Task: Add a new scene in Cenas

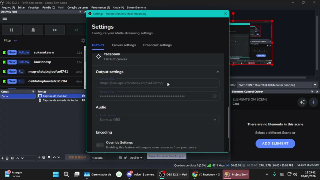Action: click(2, 158)
